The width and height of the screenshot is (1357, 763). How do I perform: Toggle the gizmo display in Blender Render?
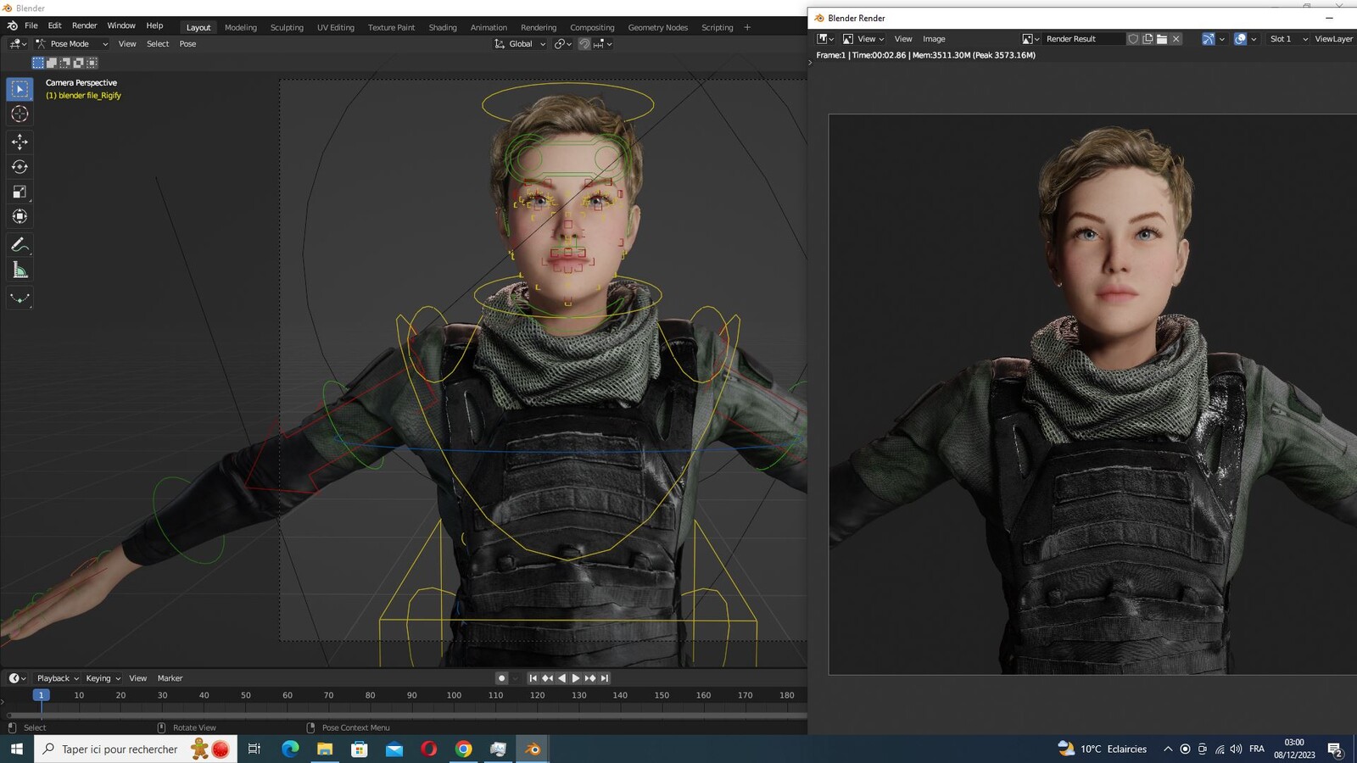[x=1209, y=39]
